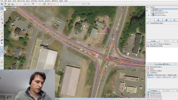Open the More tools menu

[21, 1]
